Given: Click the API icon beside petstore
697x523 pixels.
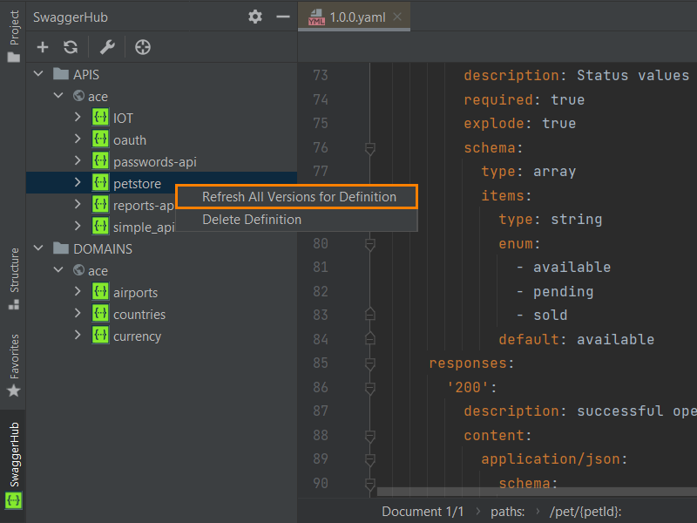Looking at the screenshot, I should 100,183.
